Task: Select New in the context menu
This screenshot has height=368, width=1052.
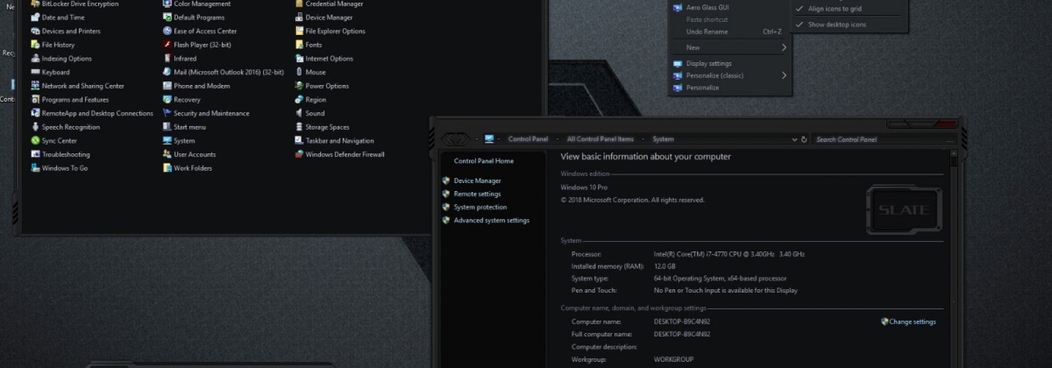Action: click(x=729, y=47)
